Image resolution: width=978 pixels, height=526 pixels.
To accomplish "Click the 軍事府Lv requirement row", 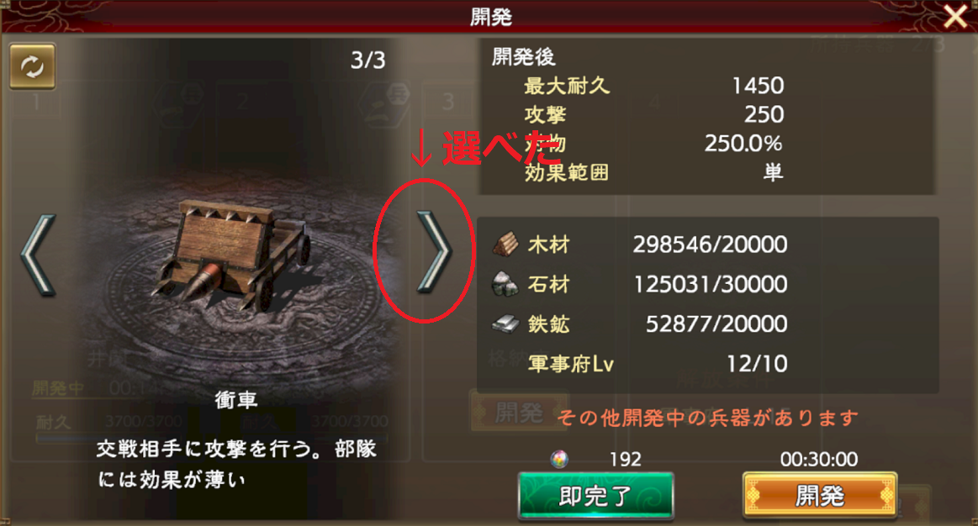I will tap(658, 363).
